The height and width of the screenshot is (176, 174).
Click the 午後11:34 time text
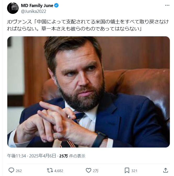pos(16,156)
